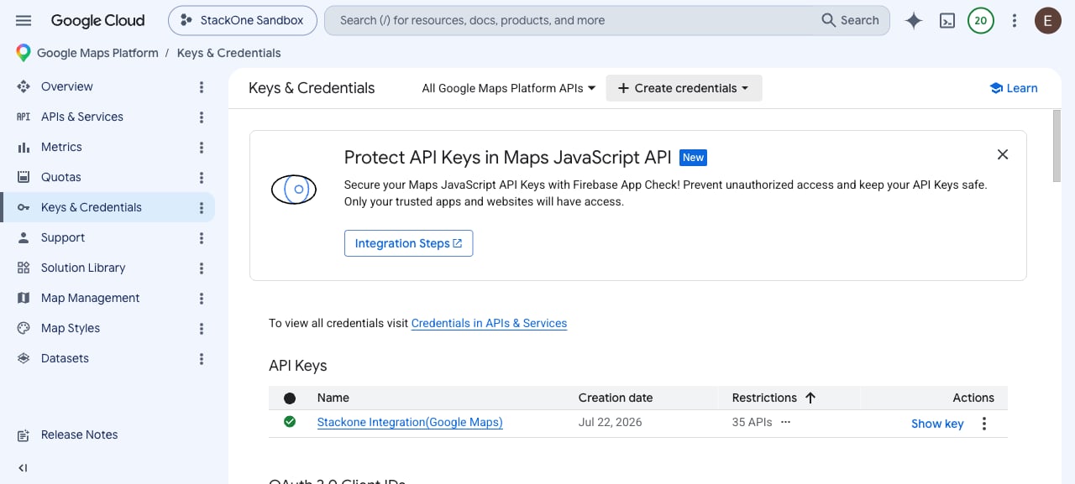Screen dimensions: 1075x484
Task: Click the Search button in top bar
Action: [x=850, y=20]
